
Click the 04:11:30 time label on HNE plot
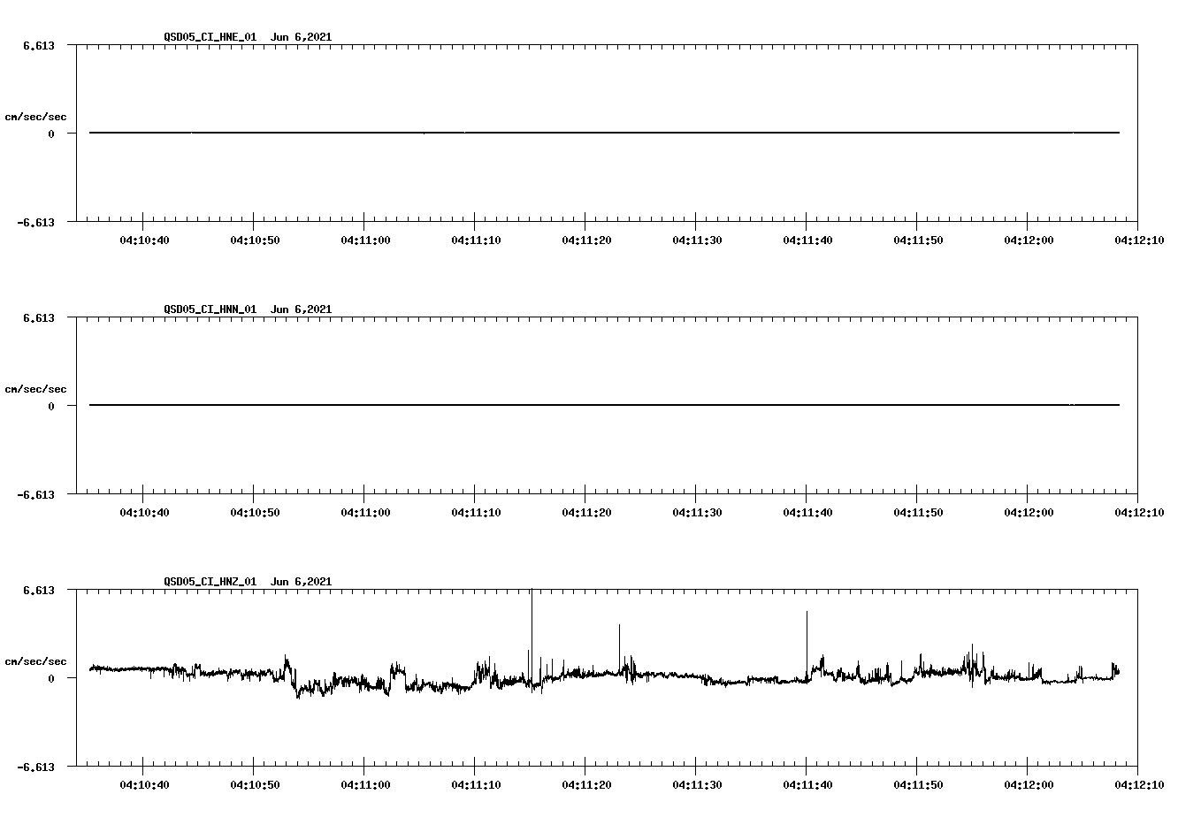(x=697, y=240)
